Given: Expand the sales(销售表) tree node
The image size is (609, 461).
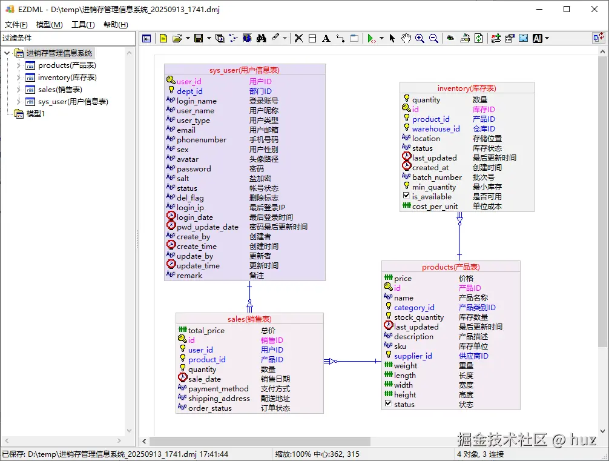Looking at the screenshot, I should [18, 90].
